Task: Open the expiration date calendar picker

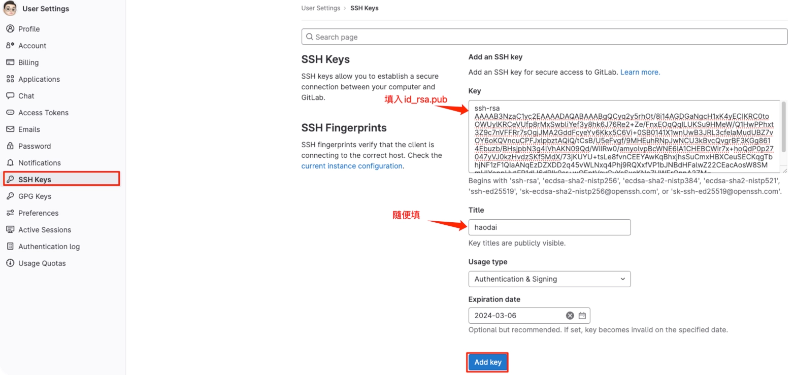Action: (582, 316)
